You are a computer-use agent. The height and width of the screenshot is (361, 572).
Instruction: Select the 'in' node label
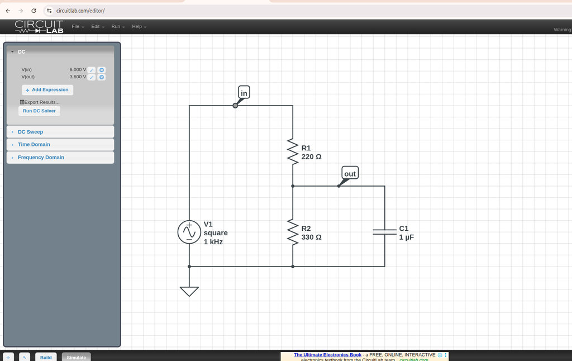(244, 93)
